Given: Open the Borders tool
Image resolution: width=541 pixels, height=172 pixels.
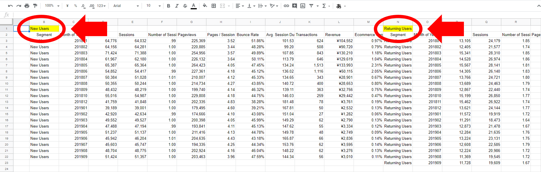Looking at the screenshot, I should 214,6.
